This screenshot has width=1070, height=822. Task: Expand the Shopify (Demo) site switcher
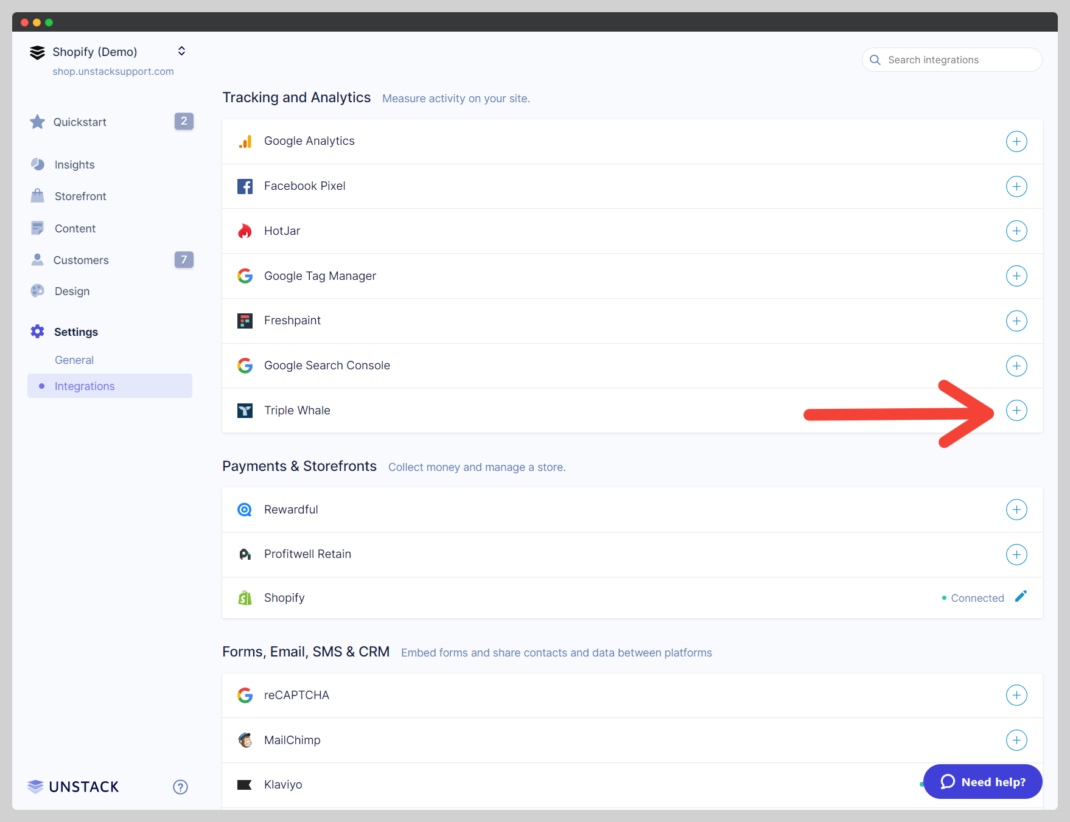click(x=181, y=51)
